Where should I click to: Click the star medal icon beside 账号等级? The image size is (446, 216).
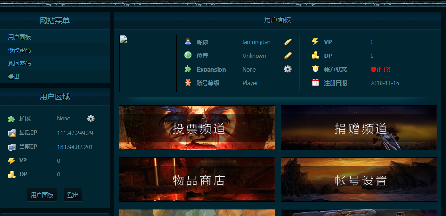[x=188, y=83]
